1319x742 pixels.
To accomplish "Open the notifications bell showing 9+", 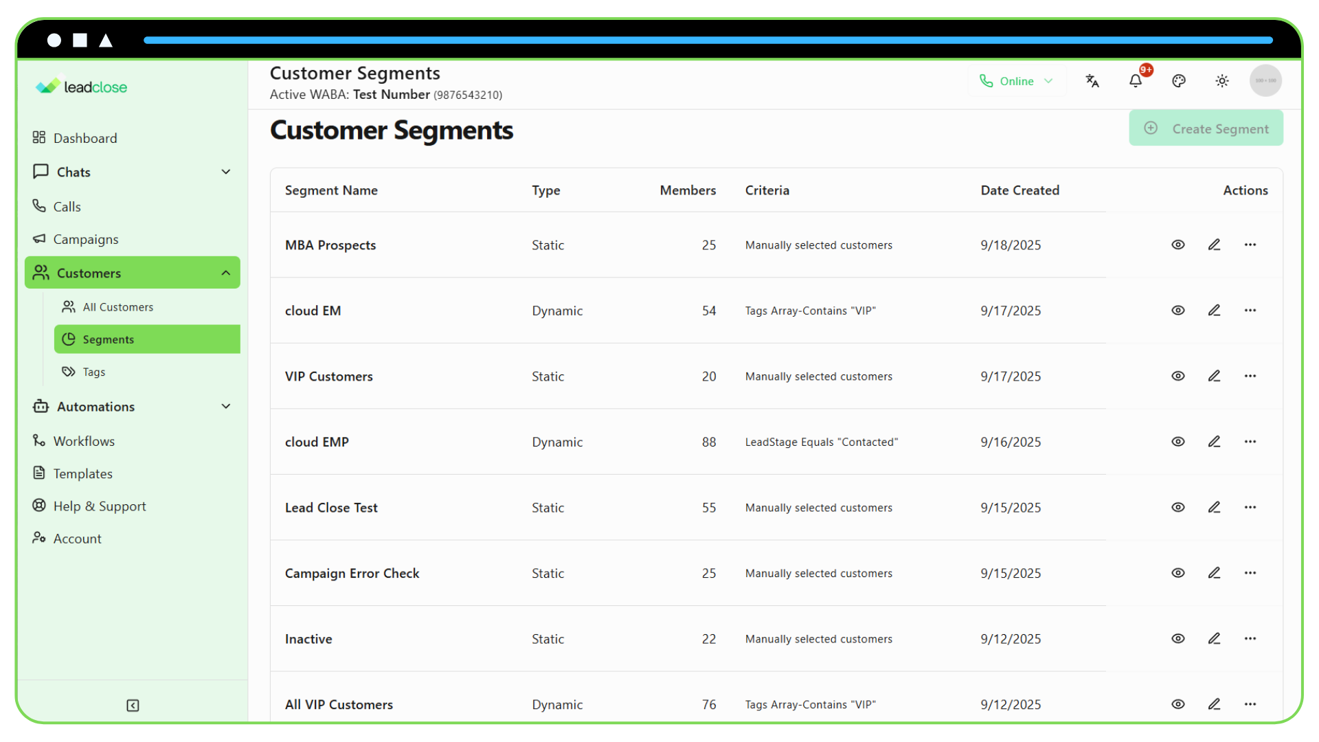I will (1135, 80).
